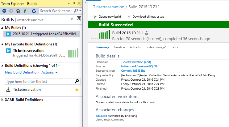Pop out Builds page with the arrow icon
Screen dimensions: 229x127
click(79, 19)
